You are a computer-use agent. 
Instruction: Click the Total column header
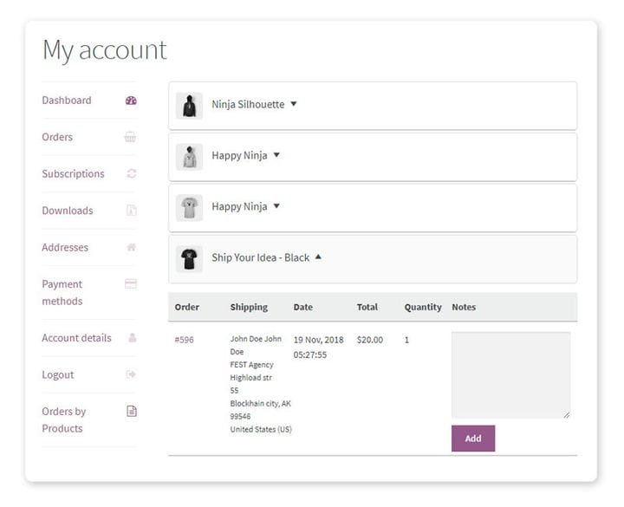[367, 307]
